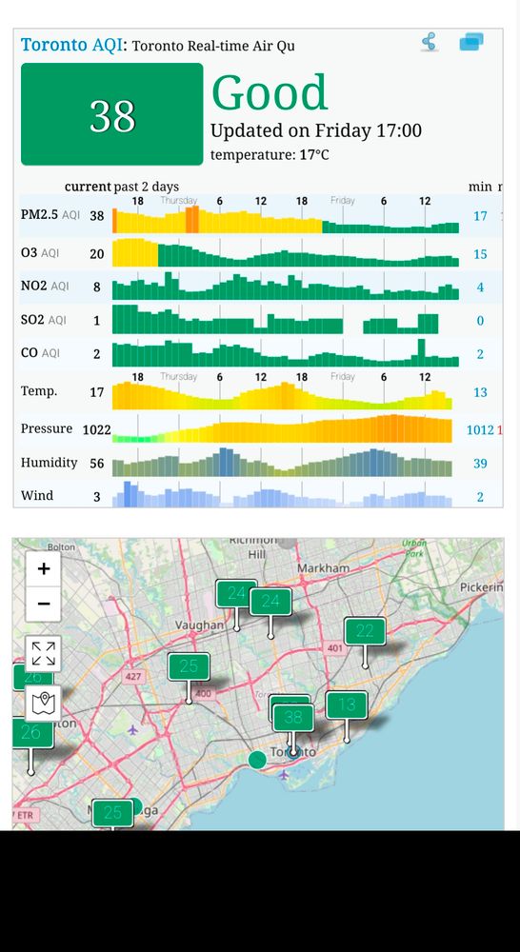Click the O3 history bar chart
The height and width of the screenshot is (952, 520).
point(286,252)
